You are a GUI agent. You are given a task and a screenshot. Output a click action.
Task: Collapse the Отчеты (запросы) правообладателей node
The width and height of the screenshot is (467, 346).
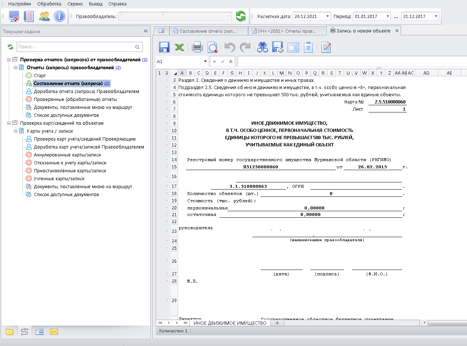[x=16, y=68]
